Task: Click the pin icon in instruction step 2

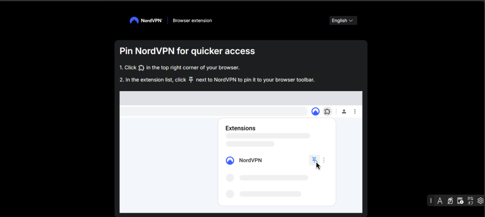Action: pos(191,80)
